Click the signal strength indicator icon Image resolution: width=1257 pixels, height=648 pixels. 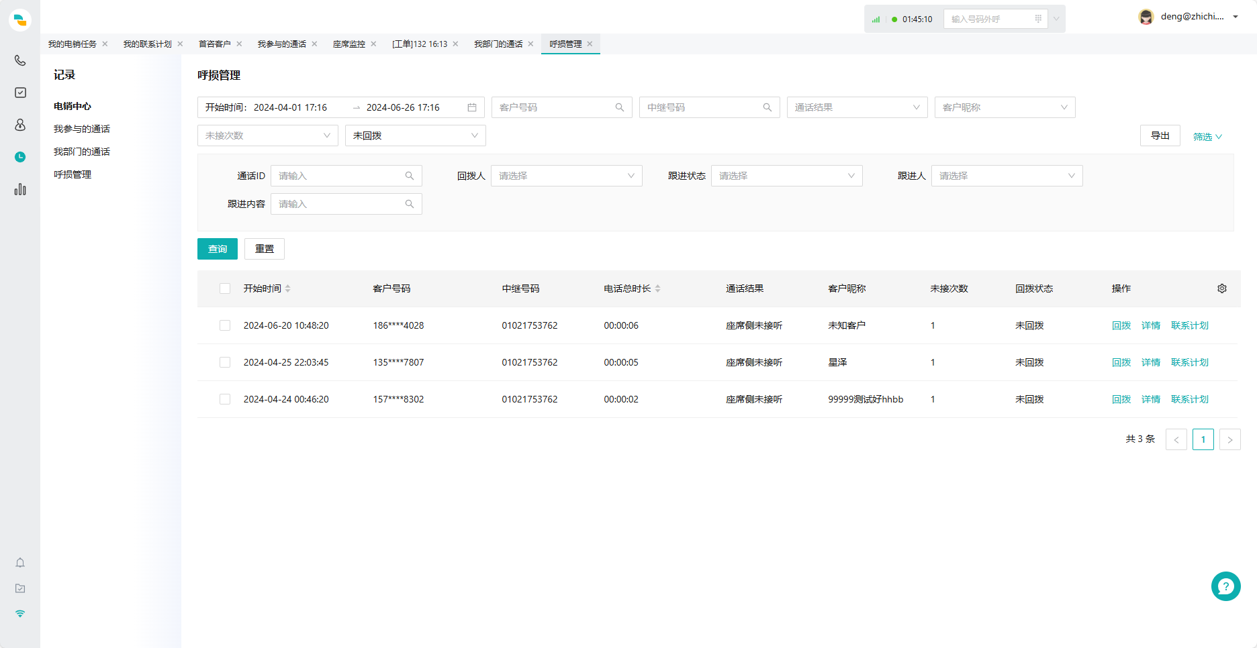[876, 19]
